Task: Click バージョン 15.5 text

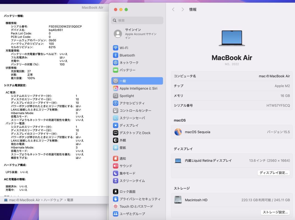Action: 279,132
